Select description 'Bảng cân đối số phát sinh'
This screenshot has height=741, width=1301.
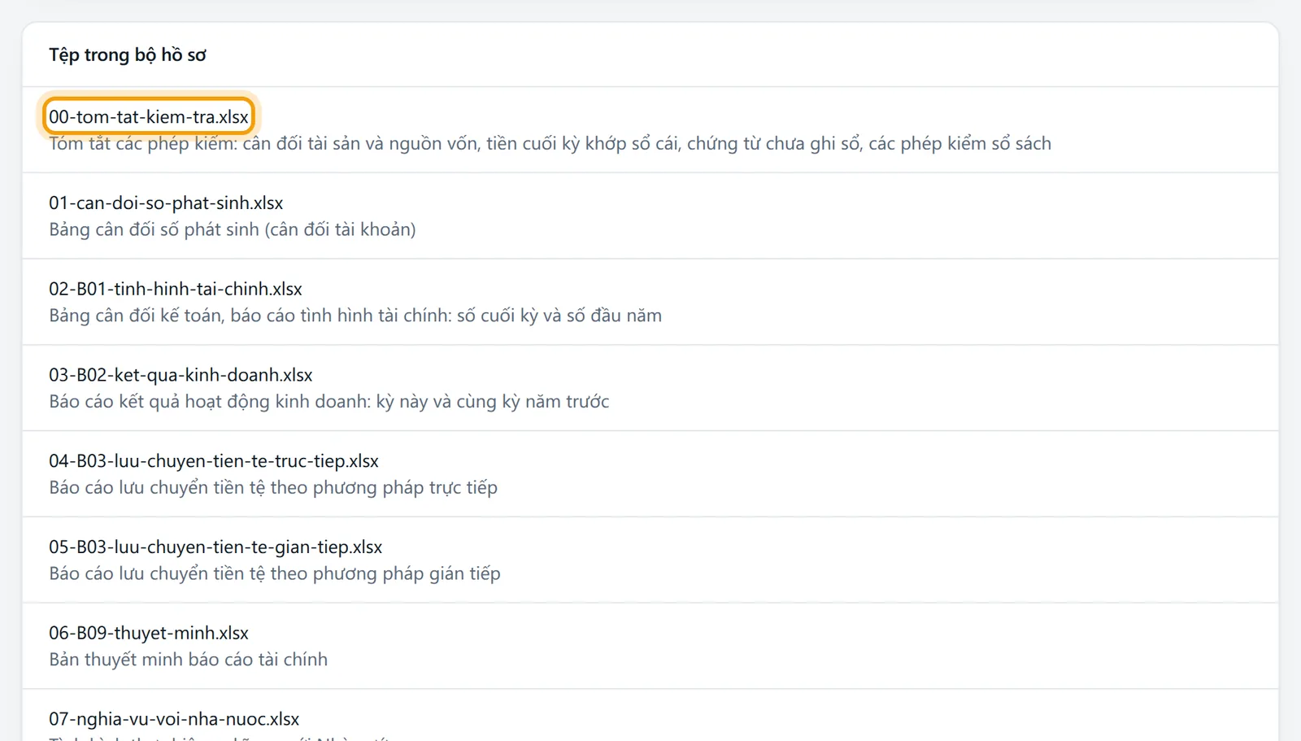(233, 229)
